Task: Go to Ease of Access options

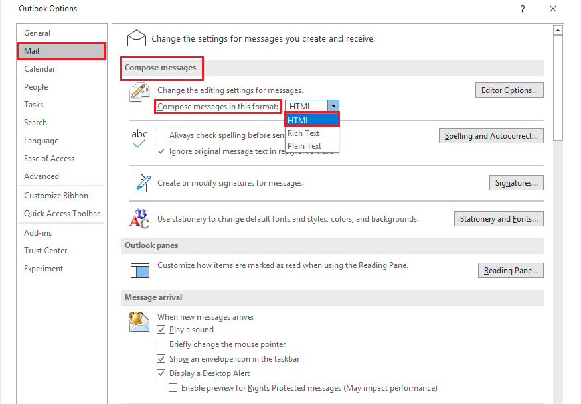Action: tap(62, 159)
